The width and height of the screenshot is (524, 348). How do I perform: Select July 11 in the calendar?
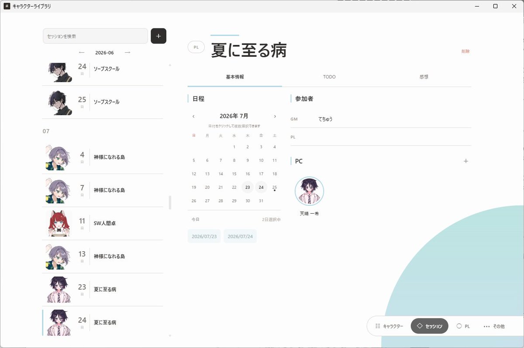point(275,160)
